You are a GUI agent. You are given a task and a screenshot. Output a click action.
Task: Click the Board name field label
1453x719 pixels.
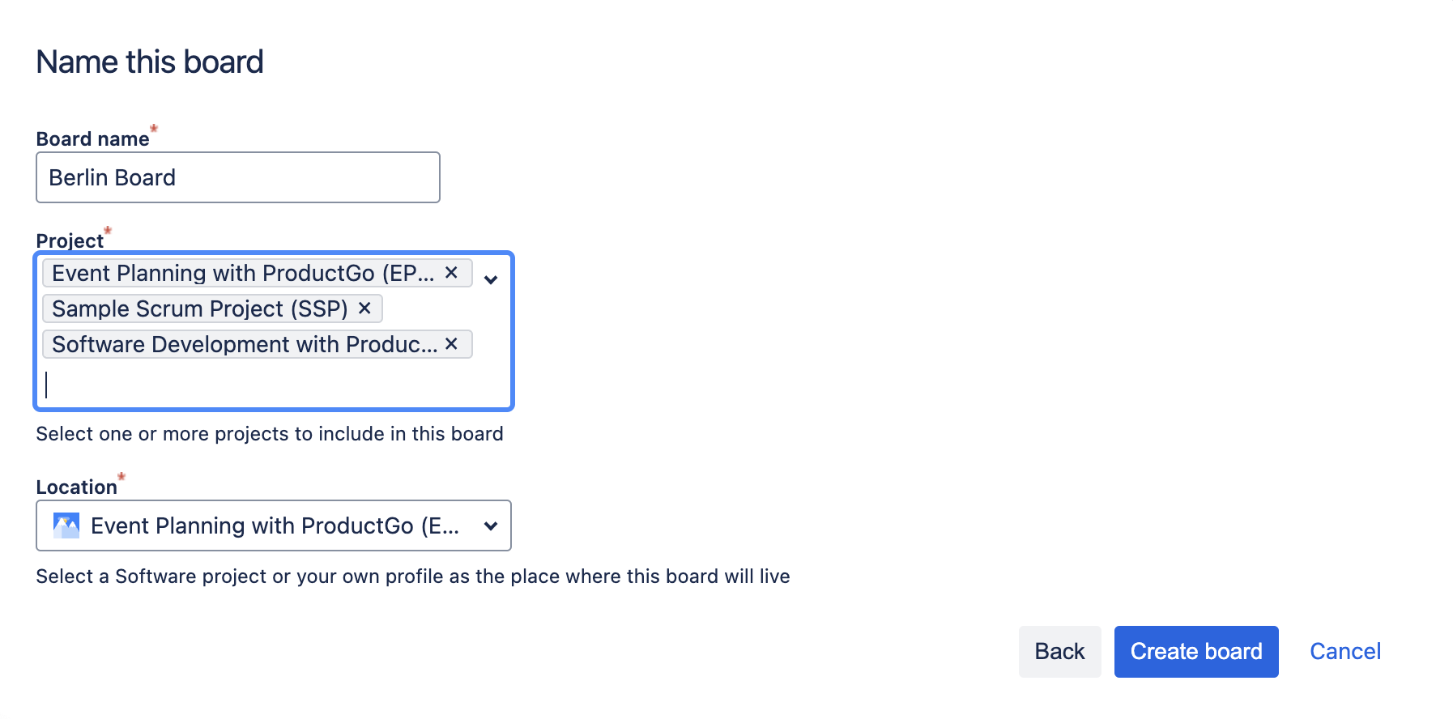click(x=92, y=139)
